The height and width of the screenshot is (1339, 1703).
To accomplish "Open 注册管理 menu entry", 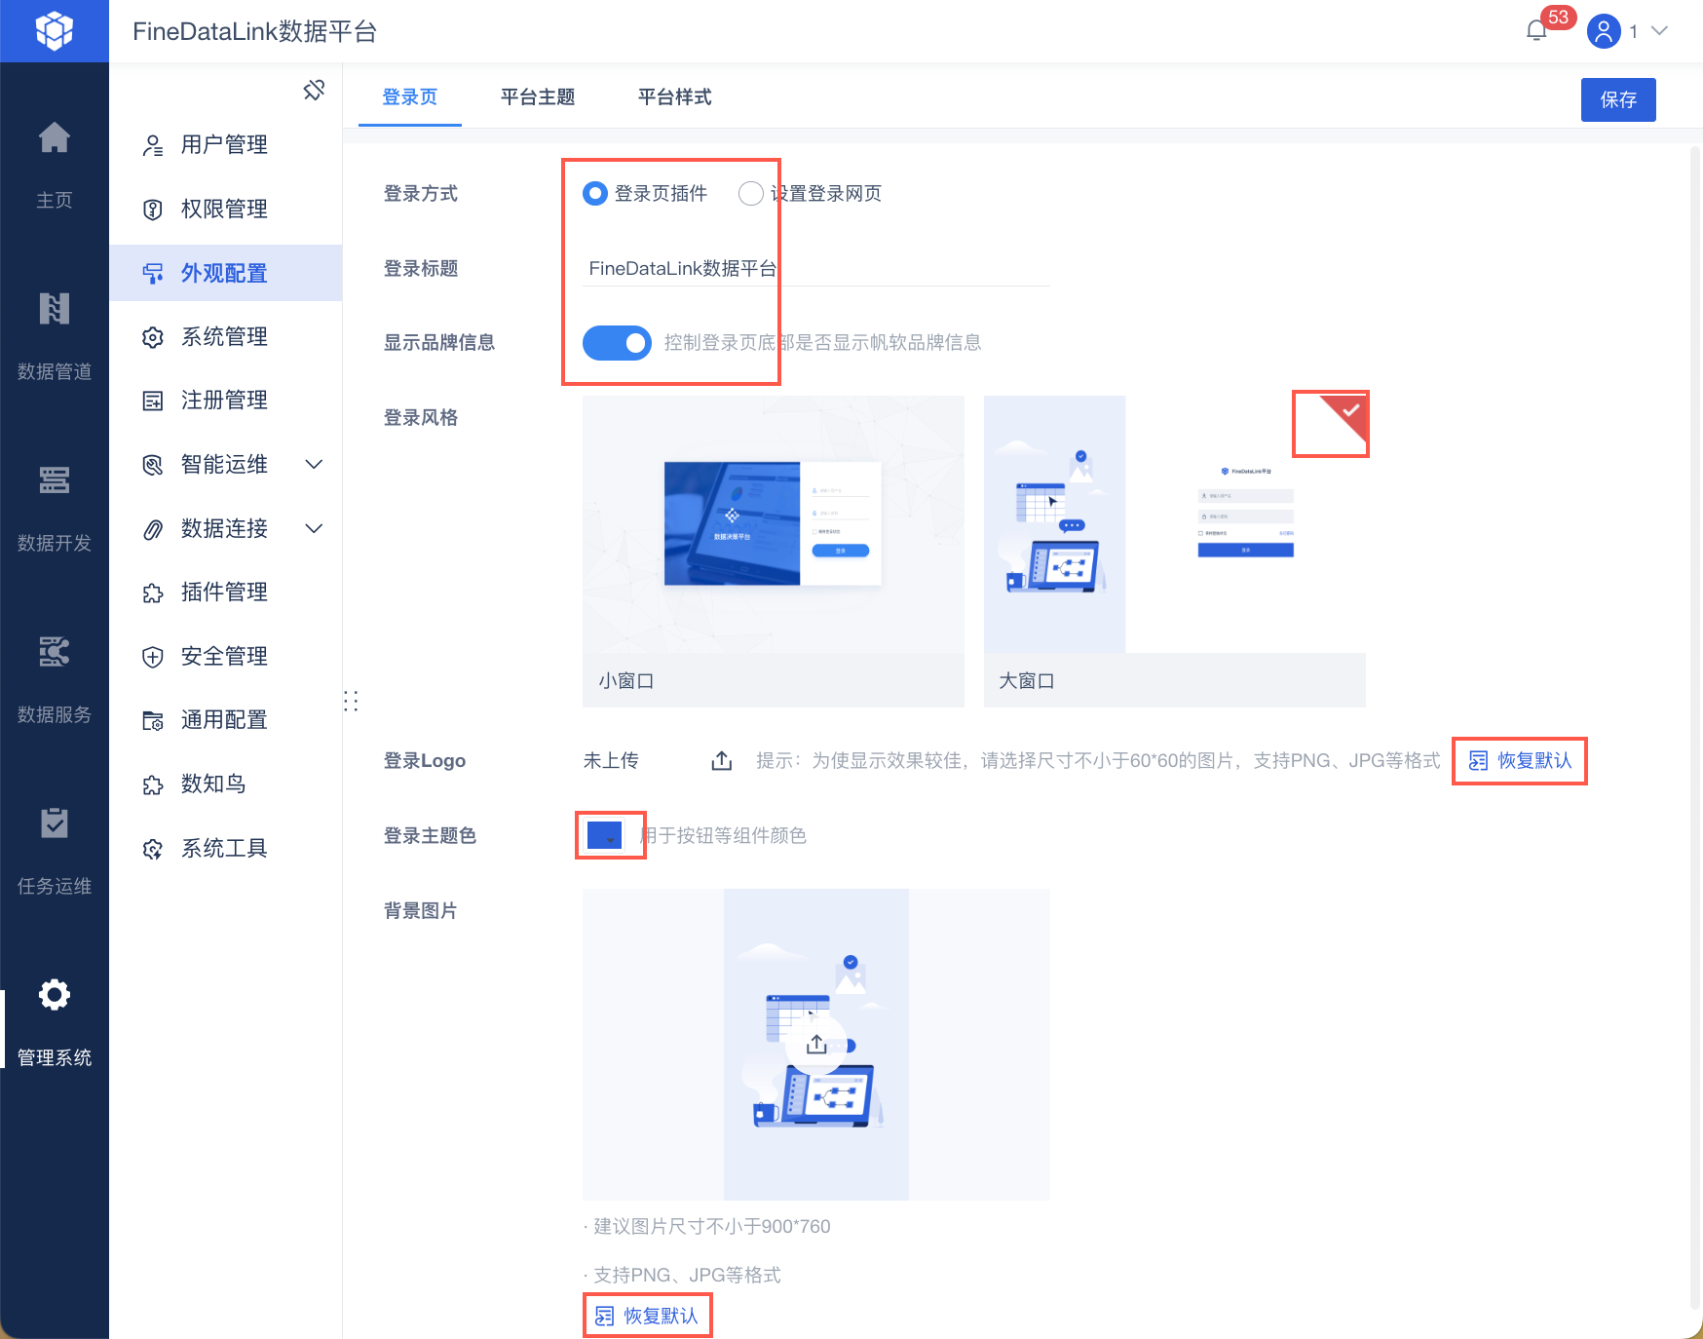I will coord(225,401).
